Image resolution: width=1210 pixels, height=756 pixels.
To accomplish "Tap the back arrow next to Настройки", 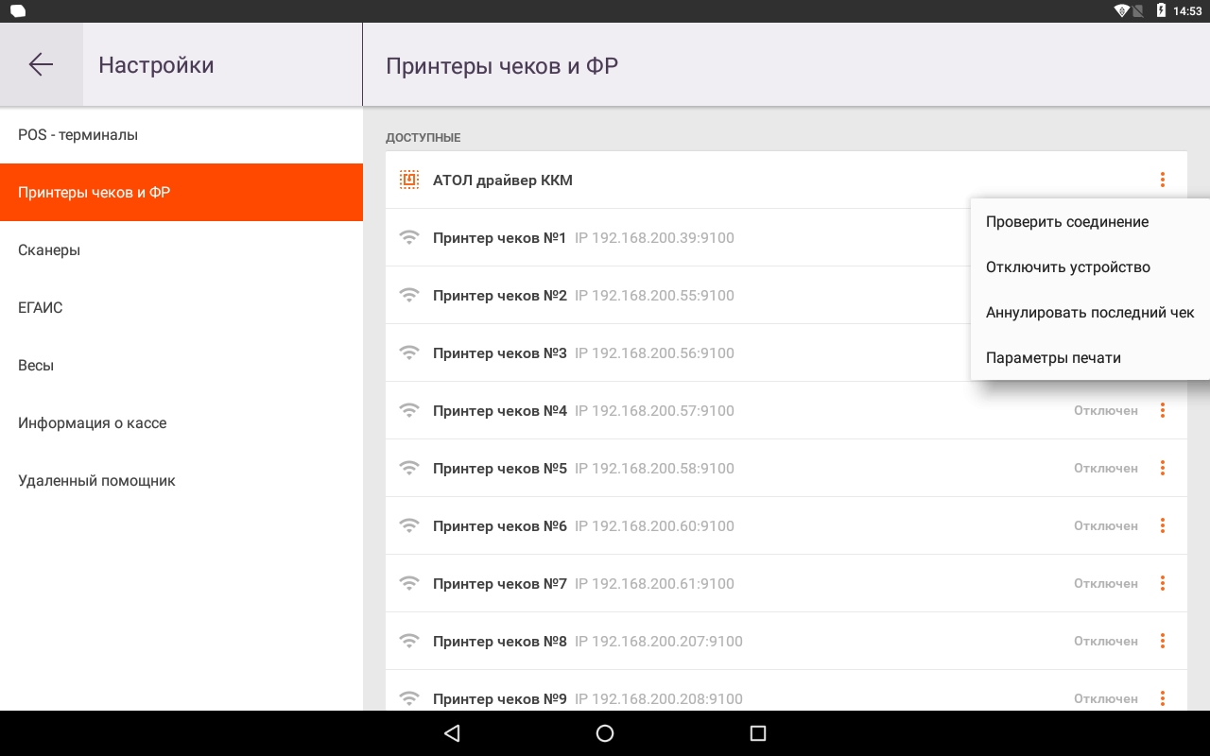I will tap(41, 64).
